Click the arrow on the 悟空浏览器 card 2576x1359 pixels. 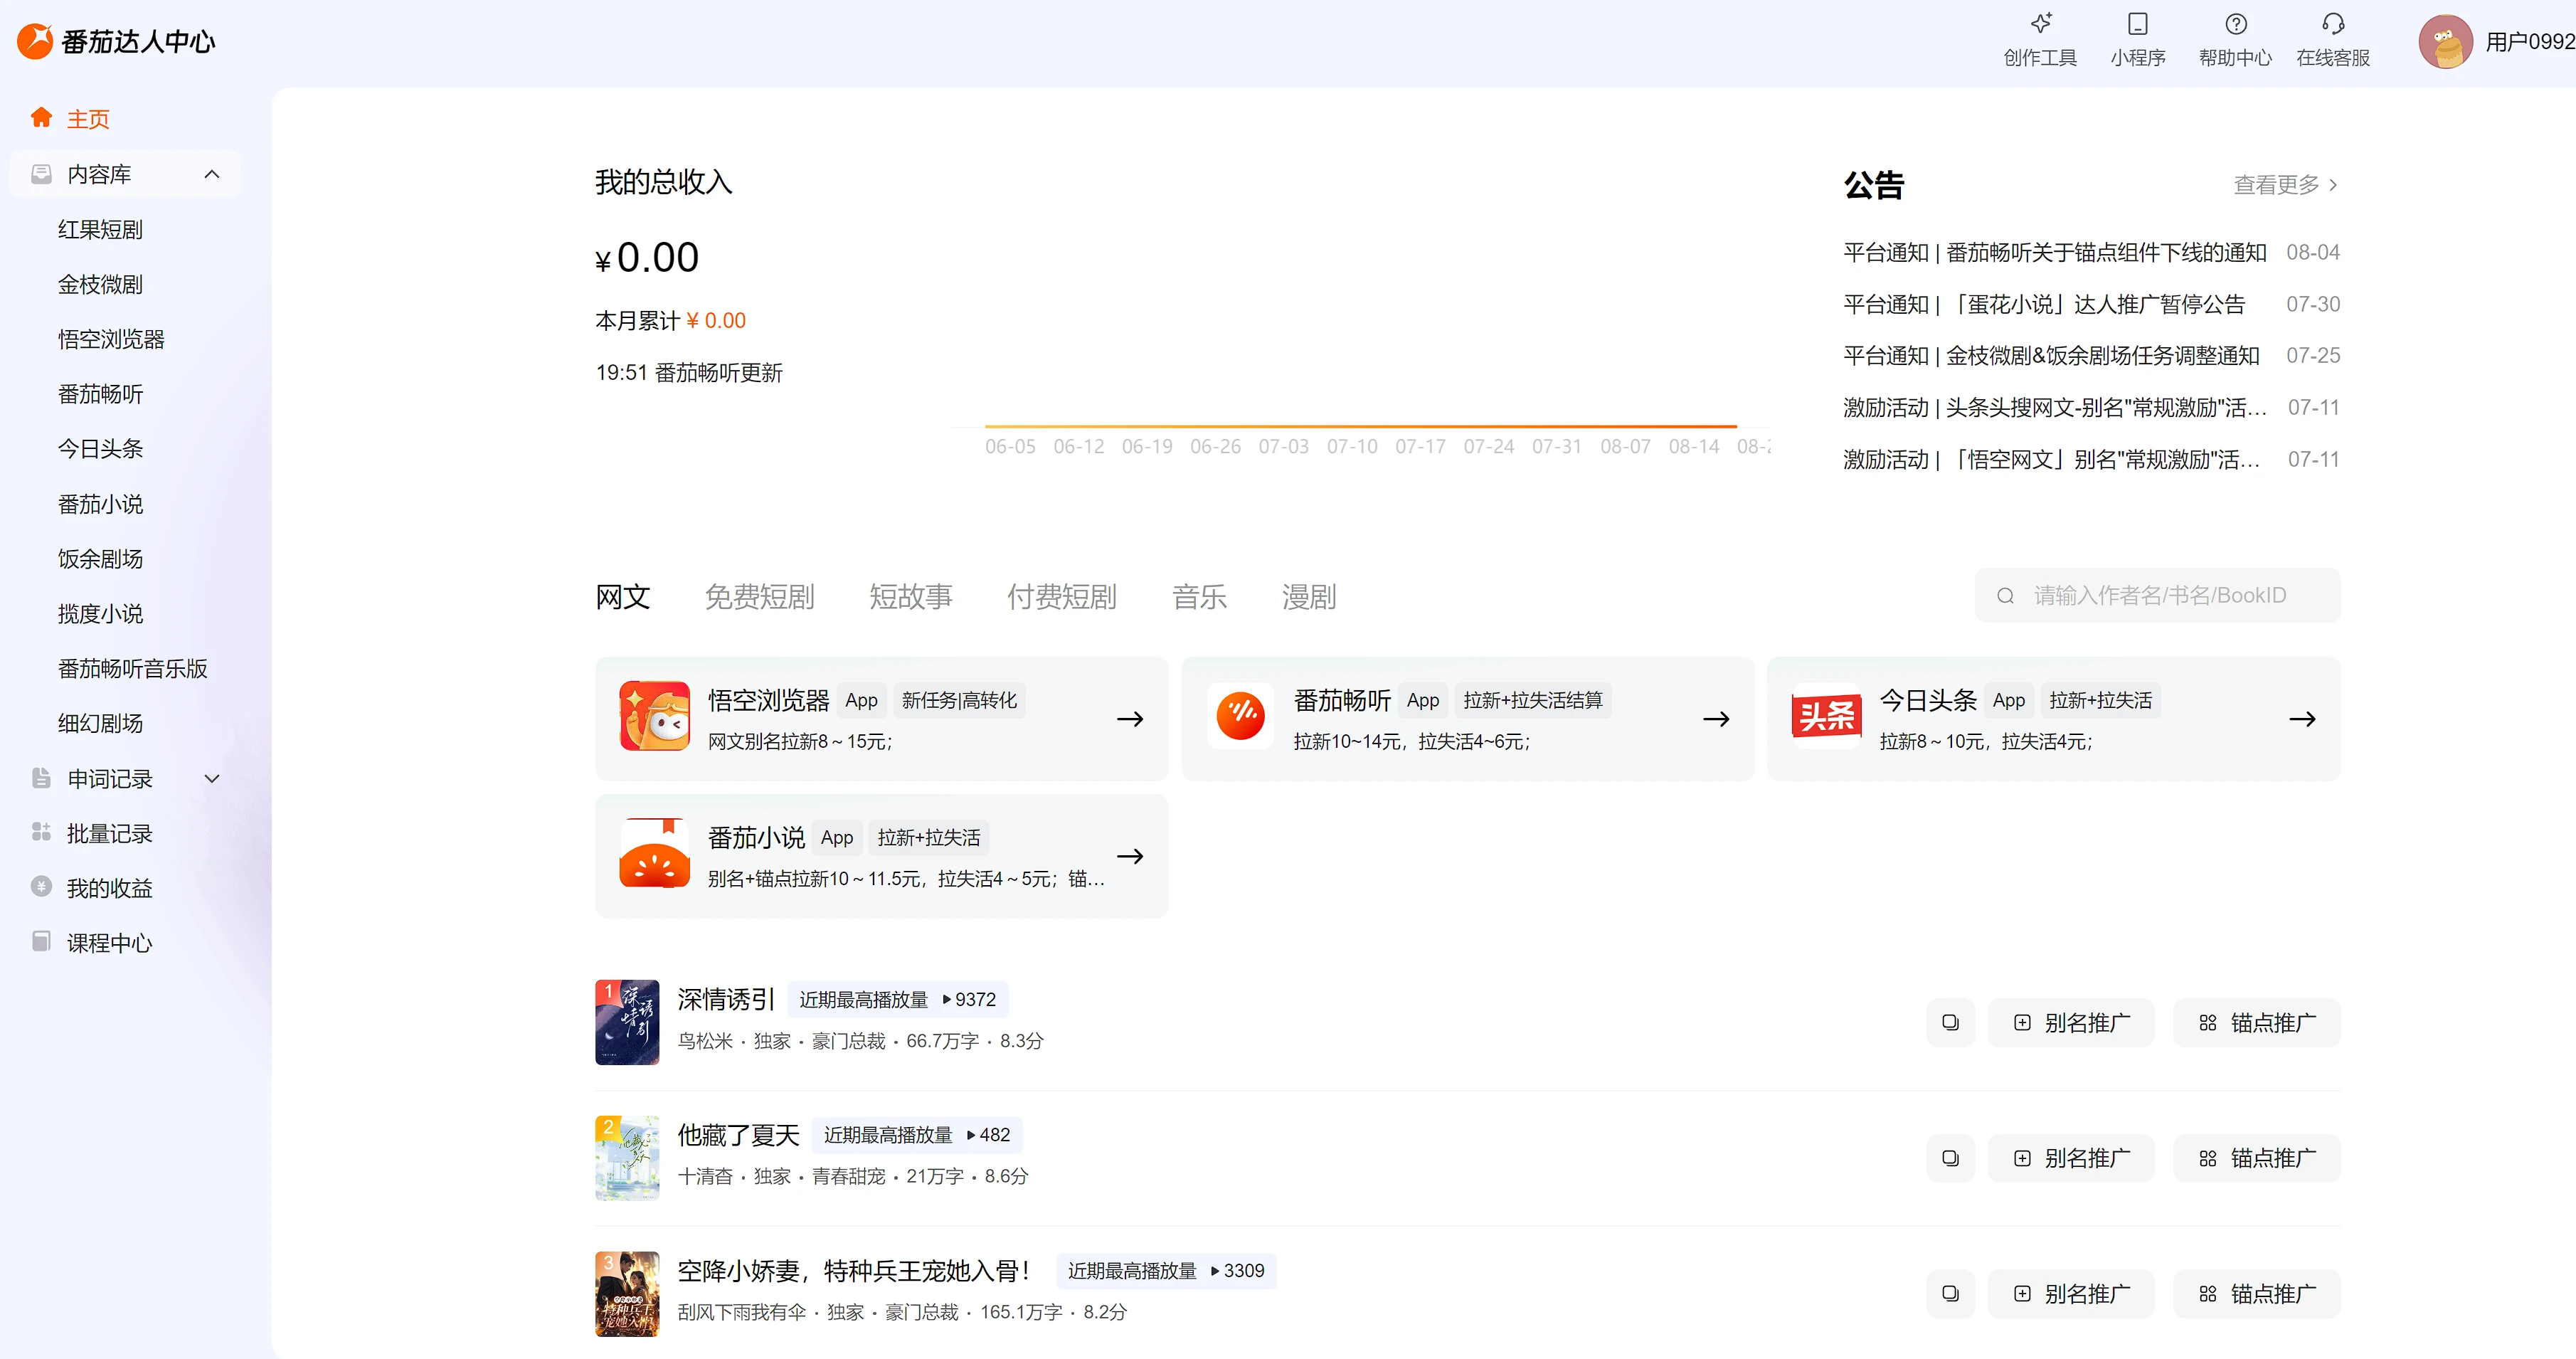1130,718
